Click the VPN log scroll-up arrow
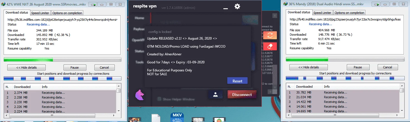 coord(275,16)
